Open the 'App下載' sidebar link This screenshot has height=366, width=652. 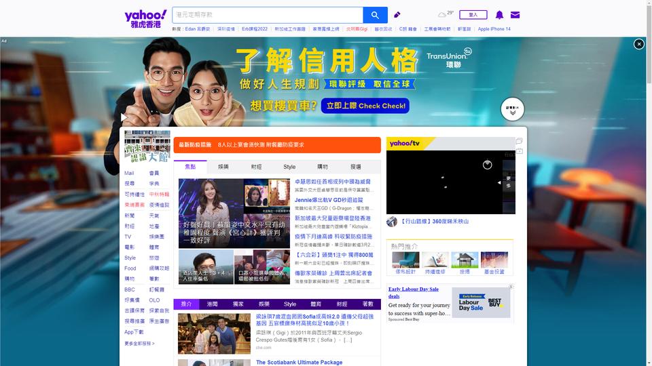pyautogui.click(x=134, y=332)
